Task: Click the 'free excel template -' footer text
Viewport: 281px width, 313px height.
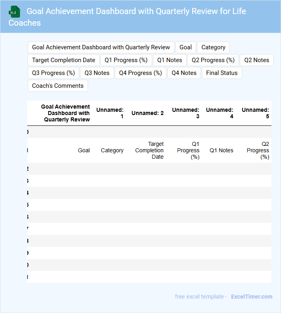Action: click(201, 297)
